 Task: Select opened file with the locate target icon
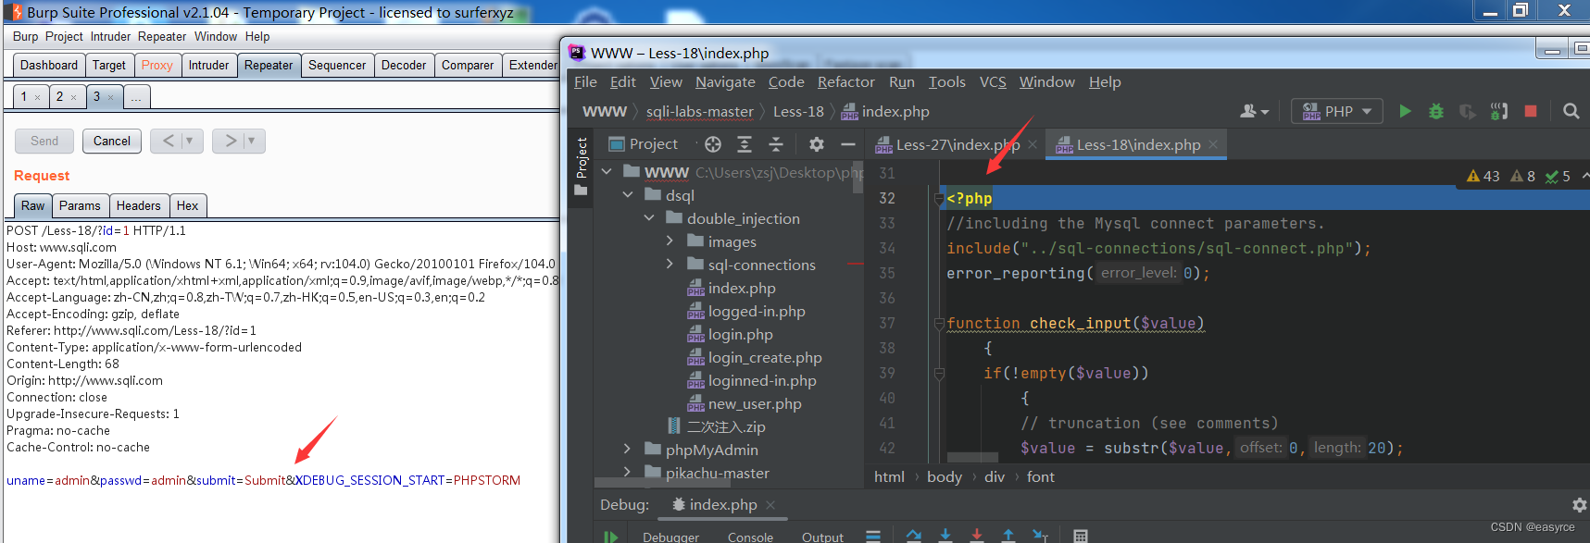(712, 144)
